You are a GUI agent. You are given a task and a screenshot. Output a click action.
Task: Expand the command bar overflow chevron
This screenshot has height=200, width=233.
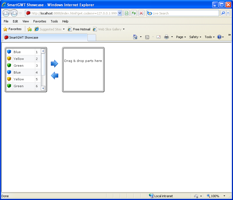tap(229, 35)
